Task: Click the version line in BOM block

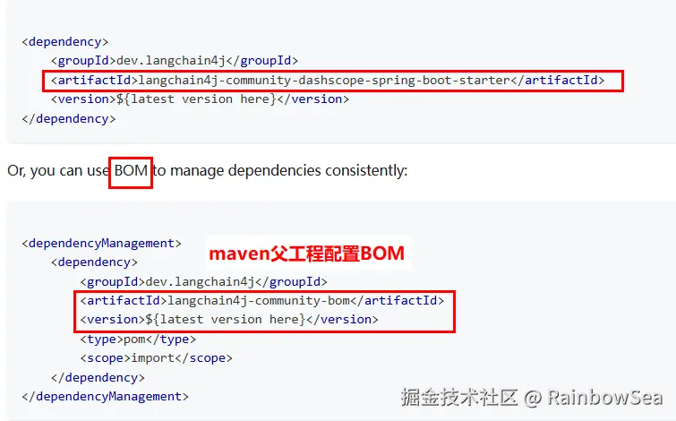Action: [x=229, y=320]
